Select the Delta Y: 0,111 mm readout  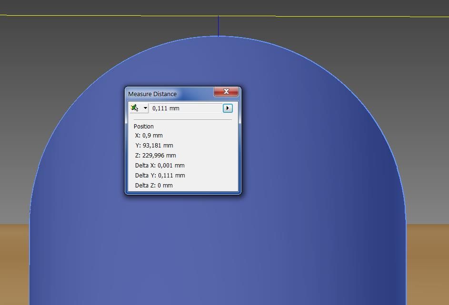click(x=160, y=176)
